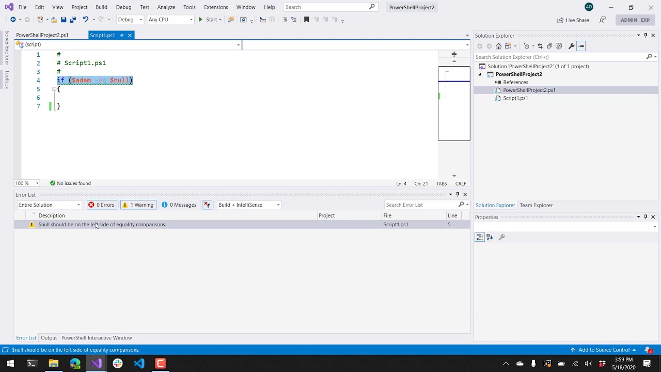Click the Visual Studio Search box
Image resolution: width=661 pixels, height=372 pixels.
pos(329,7)
